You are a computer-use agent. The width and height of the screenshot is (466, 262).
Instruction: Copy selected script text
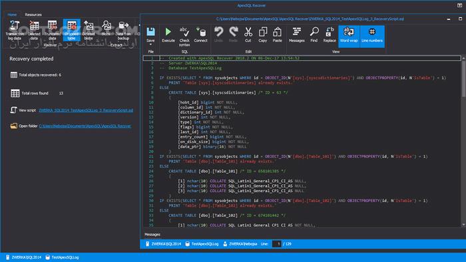click(x=263, y=35)
